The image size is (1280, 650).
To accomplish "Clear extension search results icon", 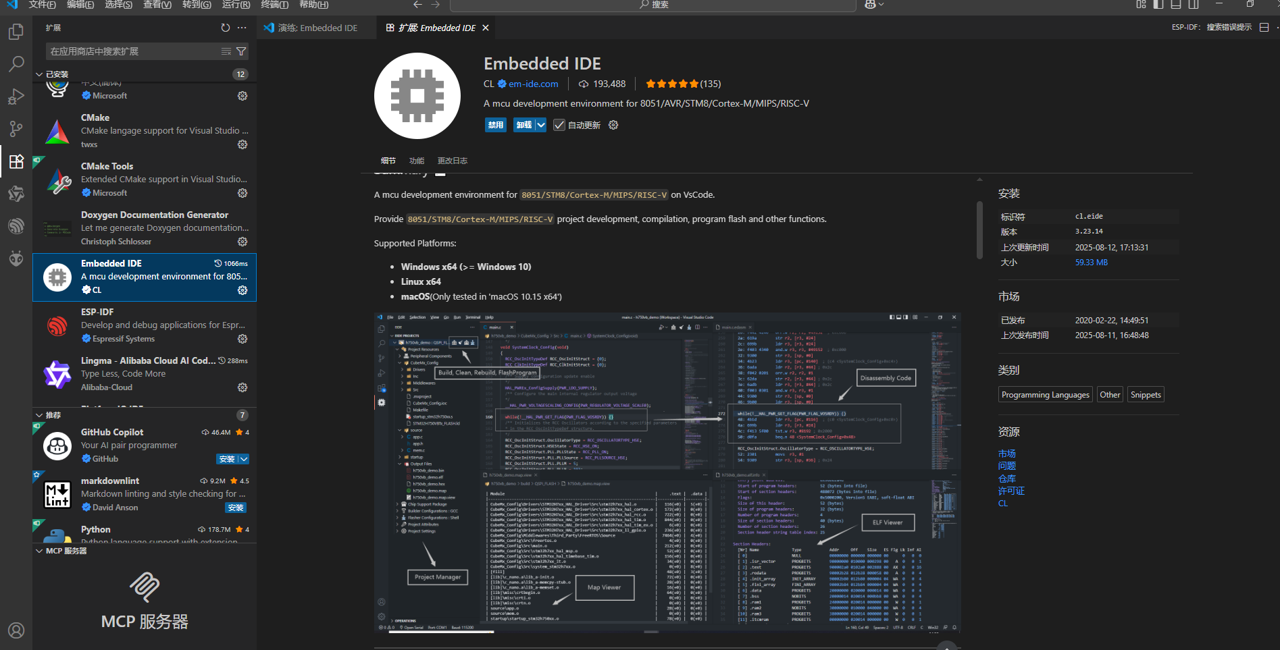I will point(226,51).
